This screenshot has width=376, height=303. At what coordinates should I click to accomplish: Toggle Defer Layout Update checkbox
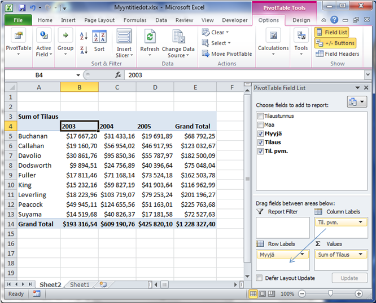(259, 278)
